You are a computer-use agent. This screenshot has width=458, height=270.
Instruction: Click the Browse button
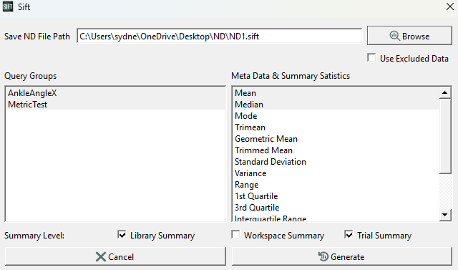click(409, 36)
